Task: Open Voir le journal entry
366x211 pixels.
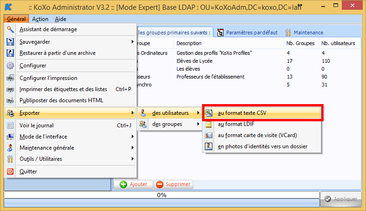Action: 70,125
